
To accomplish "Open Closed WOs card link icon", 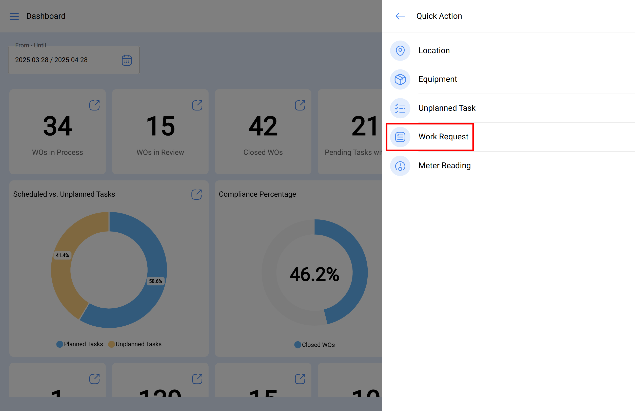I will point(300,105).
